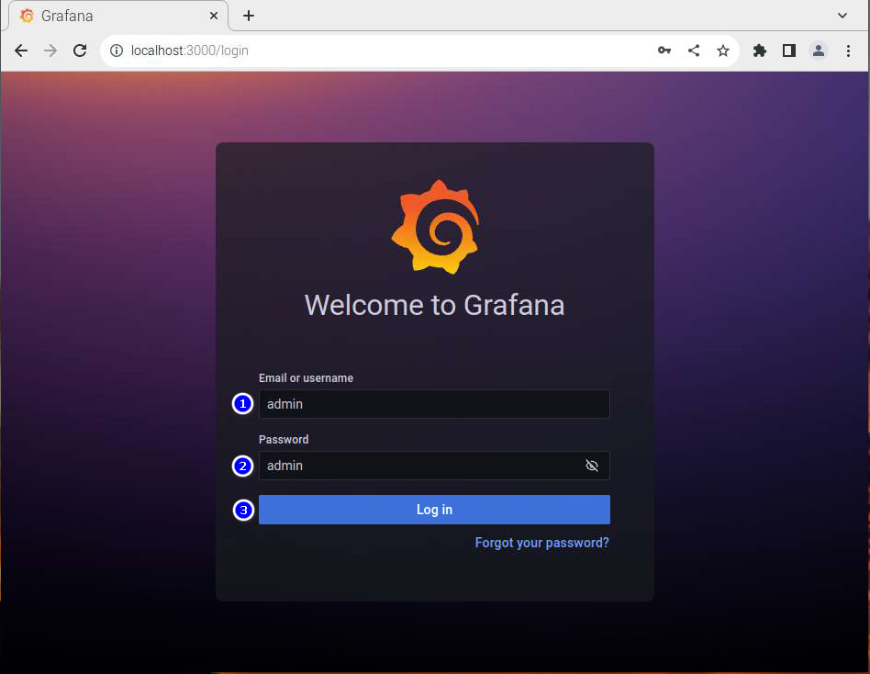This screenshot has height=674, width=870.
Task: Toggle the browser side panel icon
Action: pos(789,51)
